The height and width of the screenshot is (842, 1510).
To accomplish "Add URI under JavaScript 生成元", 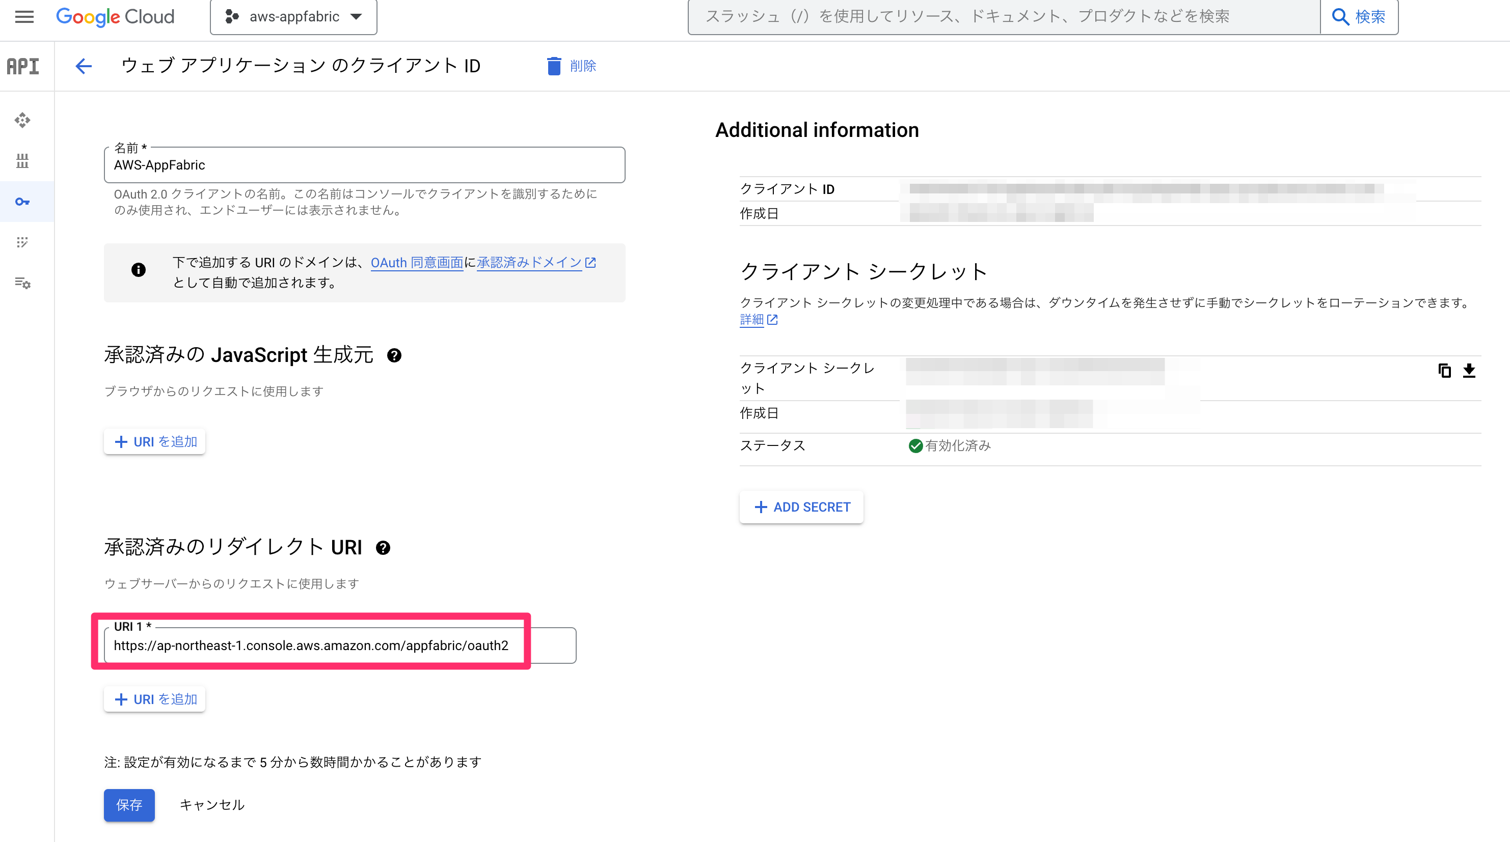I will (x=155, y=441).
